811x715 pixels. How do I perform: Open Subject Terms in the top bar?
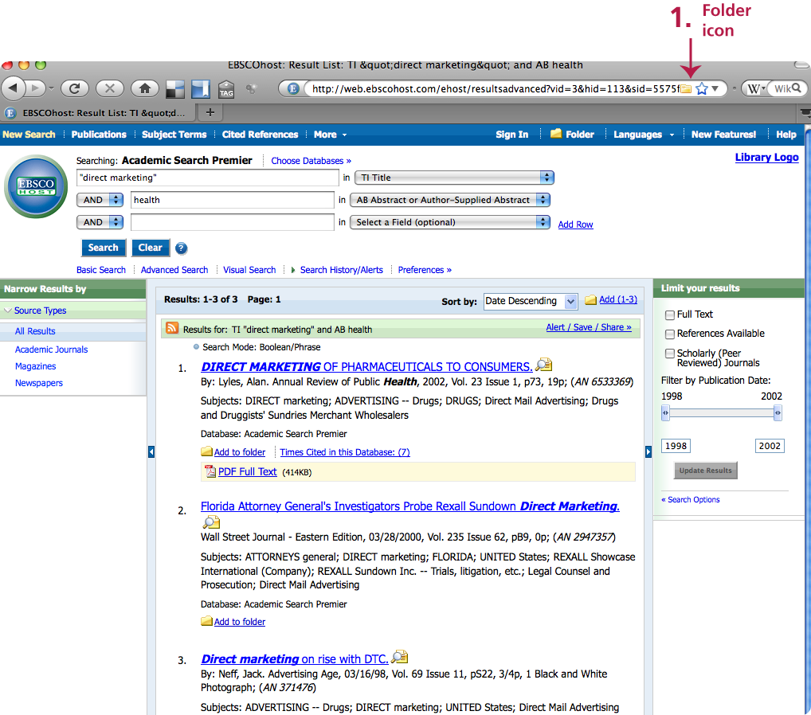[174, 135]
